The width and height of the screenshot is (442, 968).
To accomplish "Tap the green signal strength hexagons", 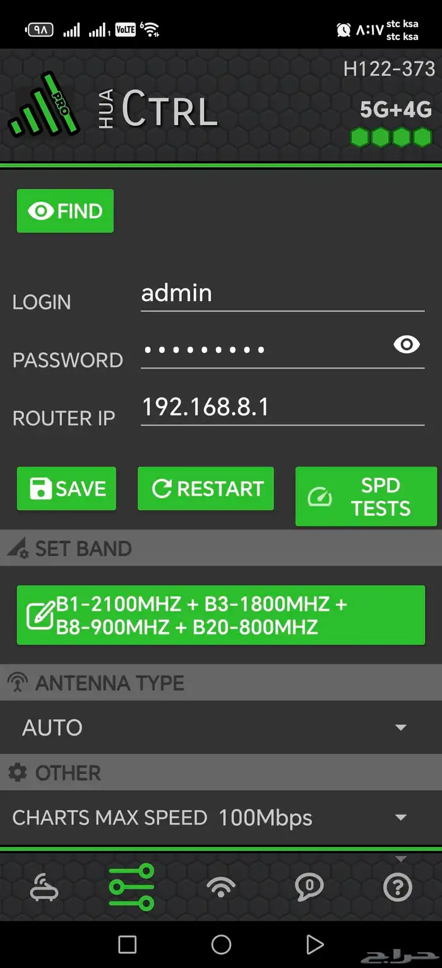I will coord(391,137).
